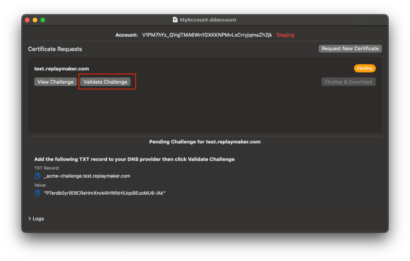
Task: Select the test.replaymaker.com domain name
Action: click(59, 68)
